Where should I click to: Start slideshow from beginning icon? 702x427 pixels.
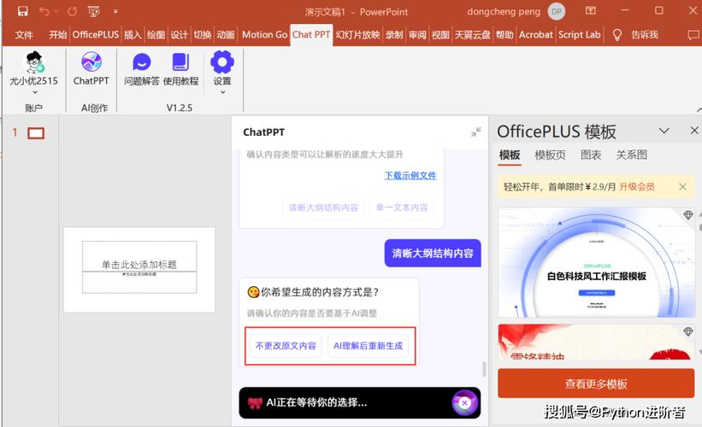93,11
